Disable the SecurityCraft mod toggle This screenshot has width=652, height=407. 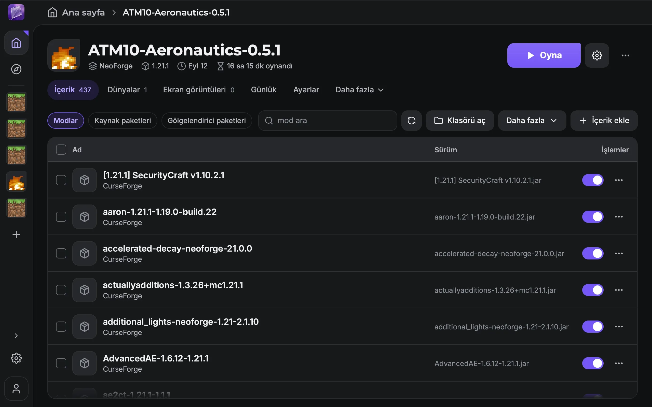click(593, 180)
